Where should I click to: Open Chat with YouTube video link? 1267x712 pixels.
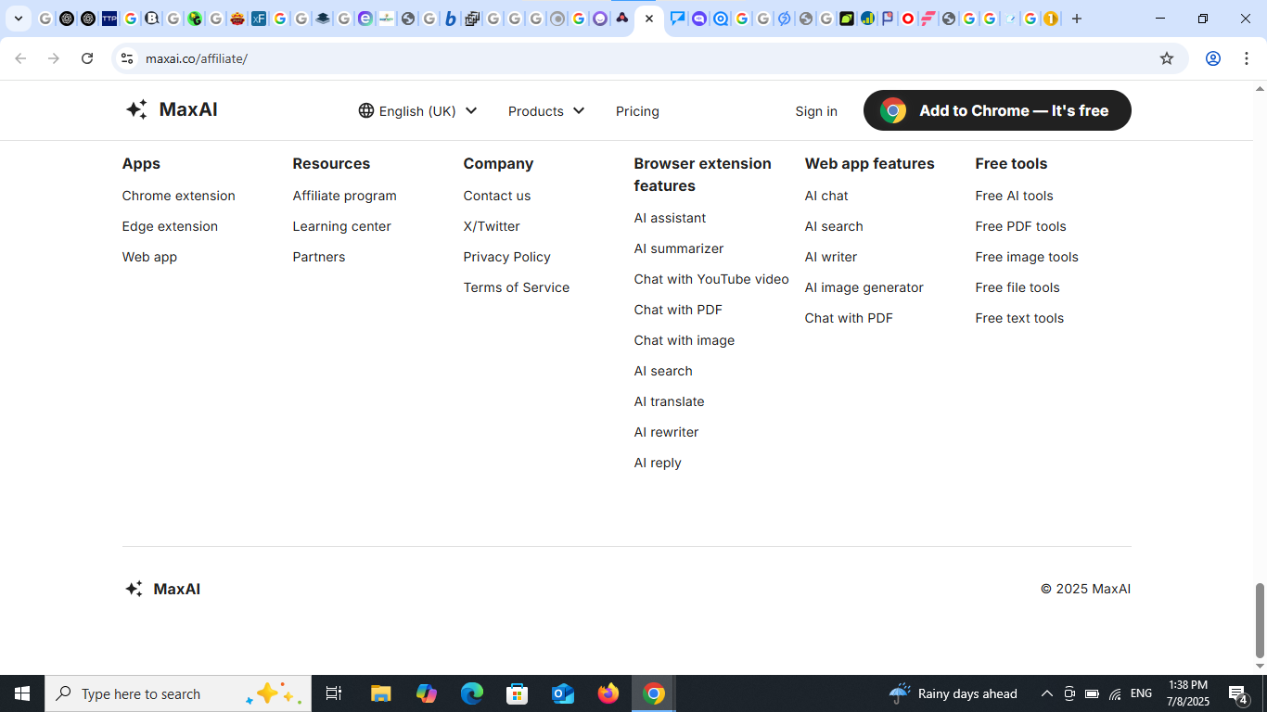pyautogui.click(x=711, y=279)
